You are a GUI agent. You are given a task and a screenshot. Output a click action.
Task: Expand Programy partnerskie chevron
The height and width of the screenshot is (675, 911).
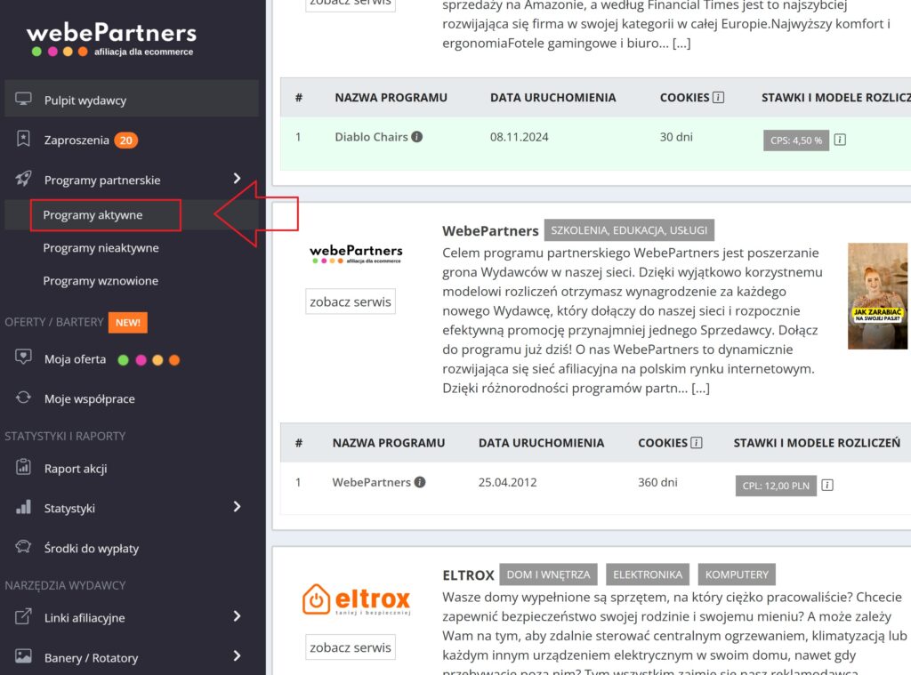tap(237, 179)
